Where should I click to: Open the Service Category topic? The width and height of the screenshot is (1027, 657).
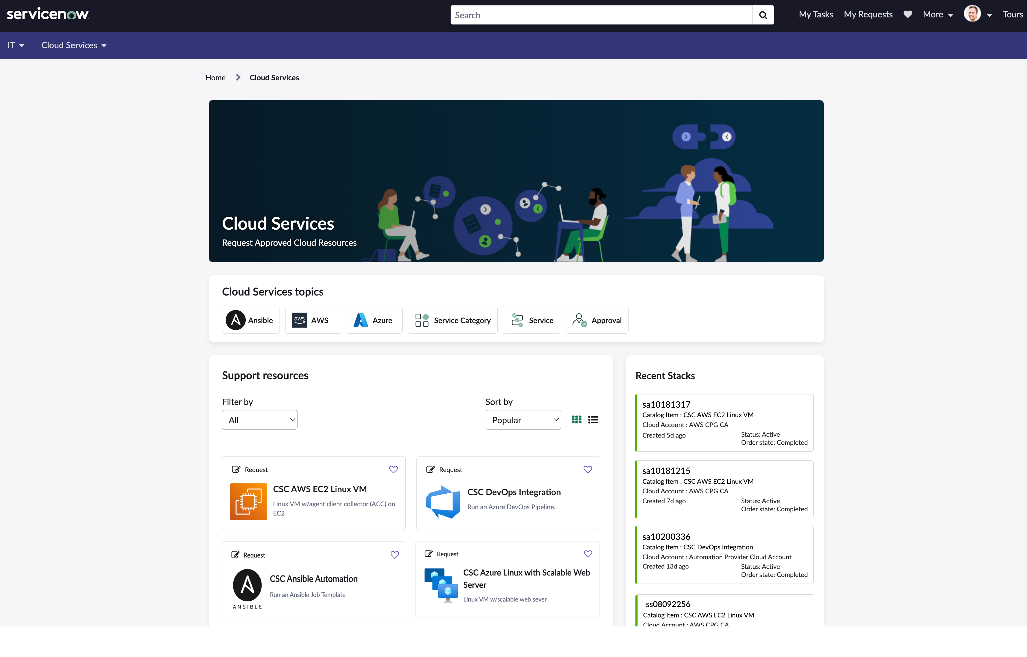tap(452, 320)
